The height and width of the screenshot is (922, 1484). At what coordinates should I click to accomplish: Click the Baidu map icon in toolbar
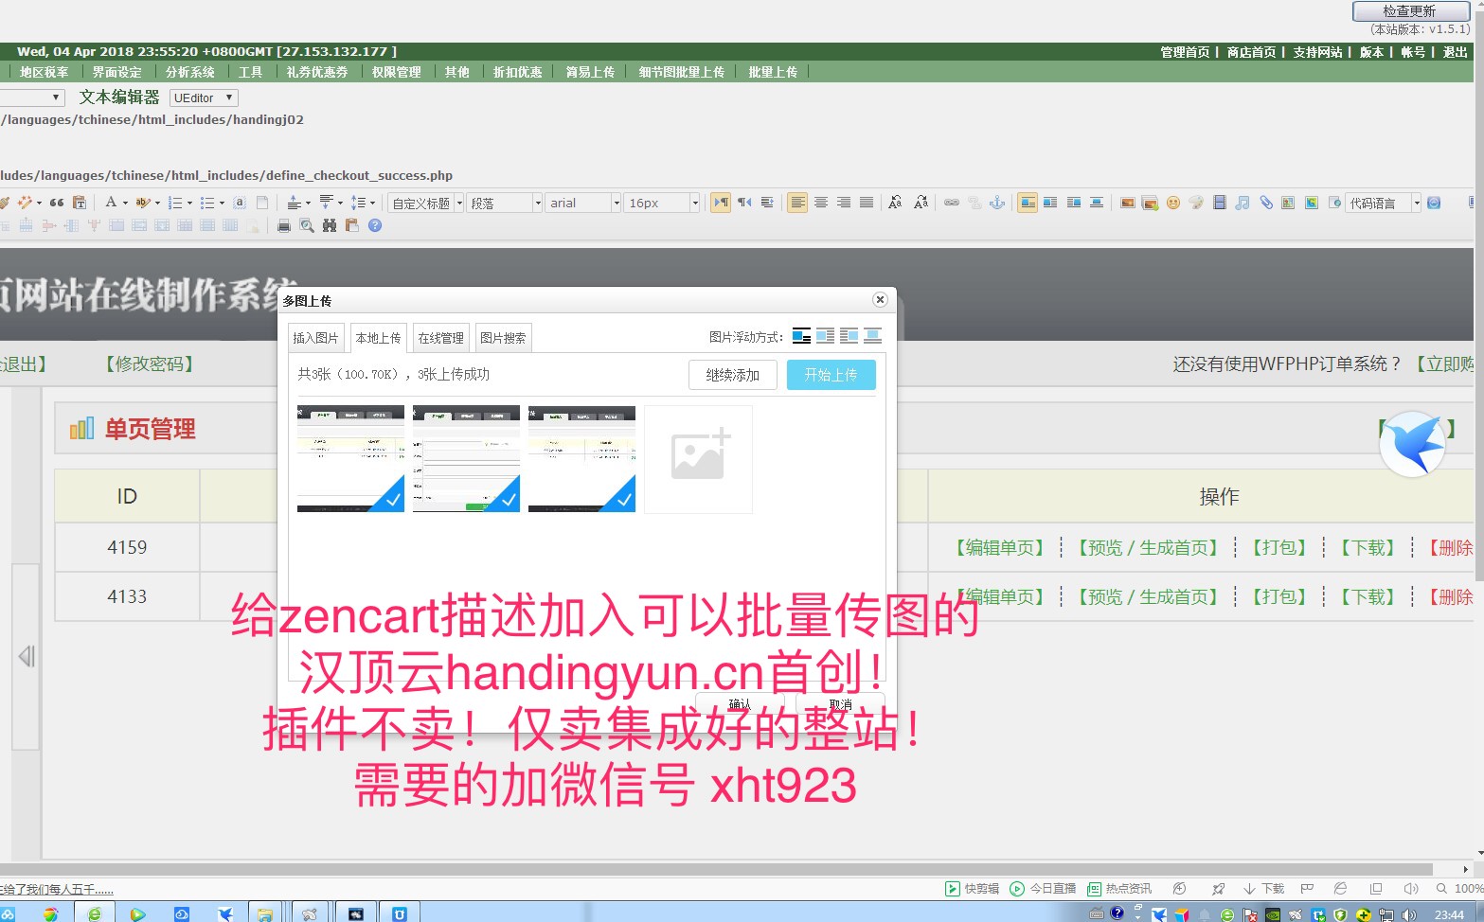(x=1288, y=203)
